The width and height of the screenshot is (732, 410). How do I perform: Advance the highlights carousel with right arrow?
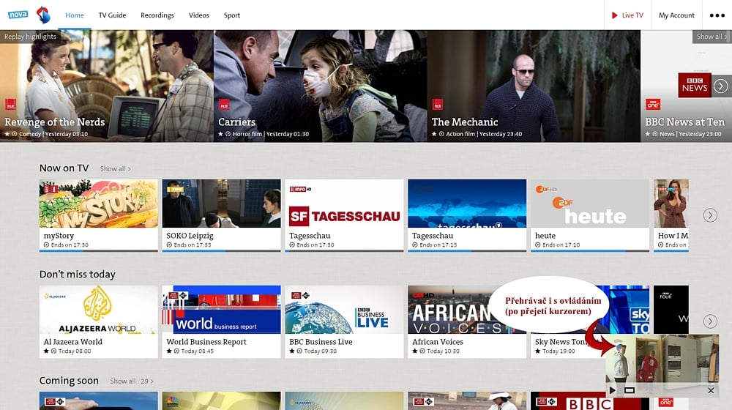click(721, 86)
